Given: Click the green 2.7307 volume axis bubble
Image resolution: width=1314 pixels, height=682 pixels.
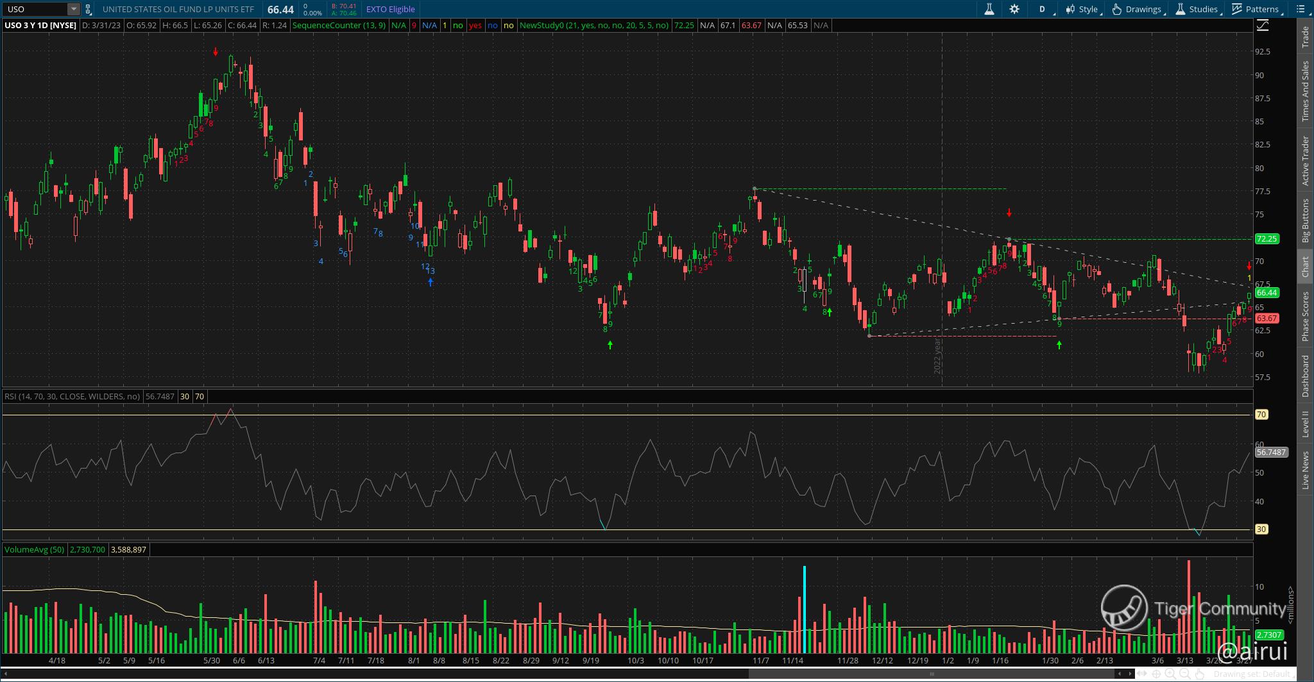Looking at the screenshot, I should pyautogui.click(x=1269, y=635).
